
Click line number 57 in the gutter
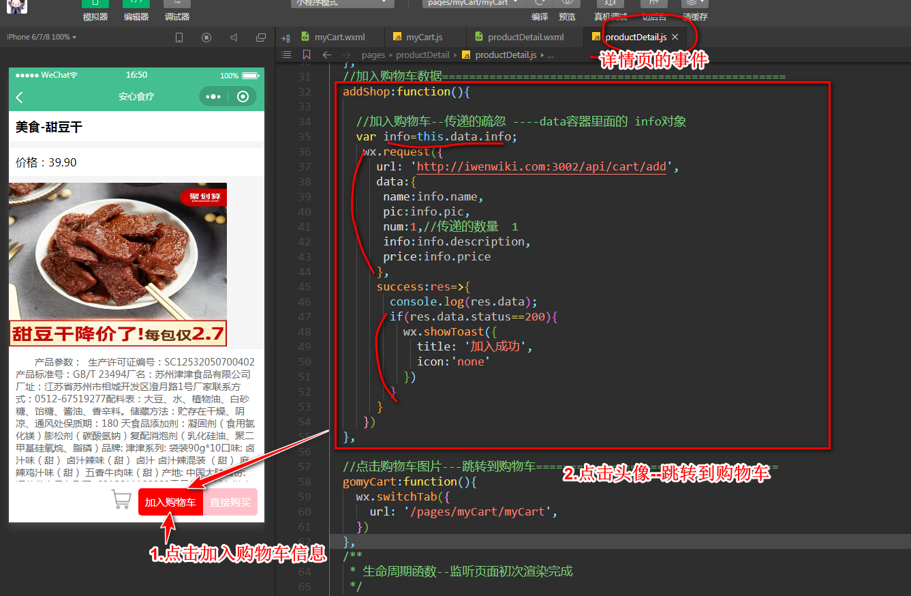click(304, 467)
